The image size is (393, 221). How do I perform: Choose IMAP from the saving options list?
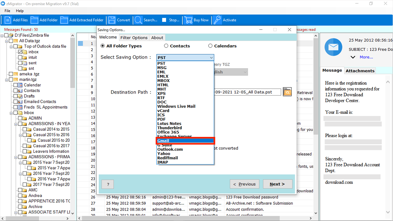pos(185,162)
